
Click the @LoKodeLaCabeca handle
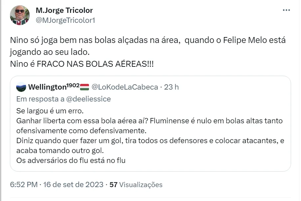125,87
